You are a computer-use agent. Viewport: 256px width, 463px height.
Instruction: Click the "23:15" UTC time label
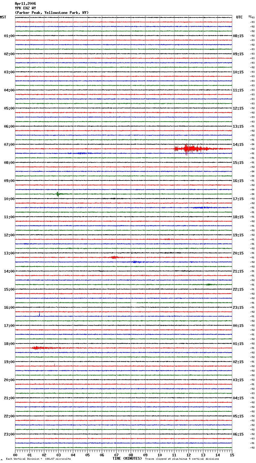238,308
